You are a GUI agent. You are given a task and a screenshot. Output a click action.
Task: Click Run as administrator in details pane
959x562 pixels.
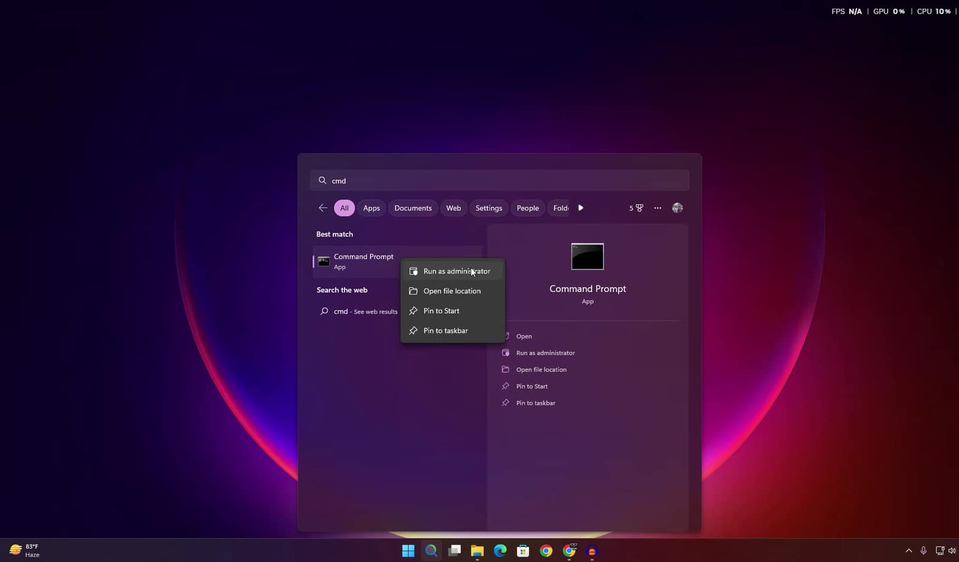coord(545,353)
